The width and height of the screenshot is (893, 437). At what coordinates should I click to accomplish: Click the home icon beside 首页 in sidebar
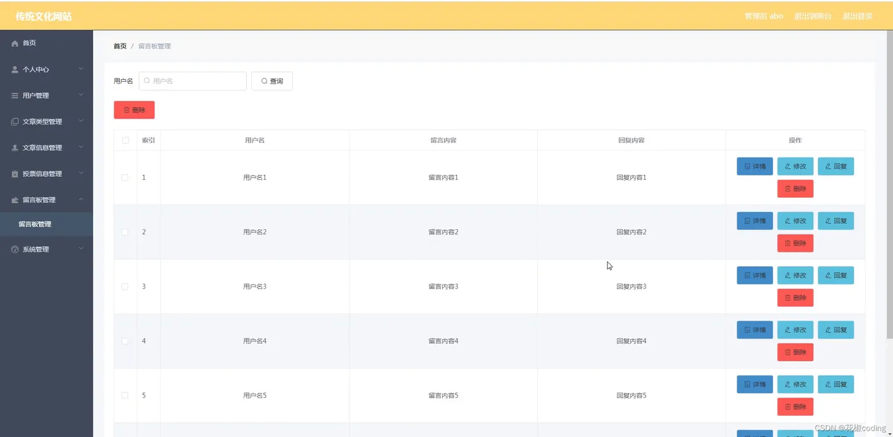(15, 43)
